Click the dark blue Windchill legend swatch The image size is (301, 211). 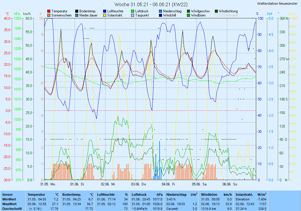coord(160,15)
